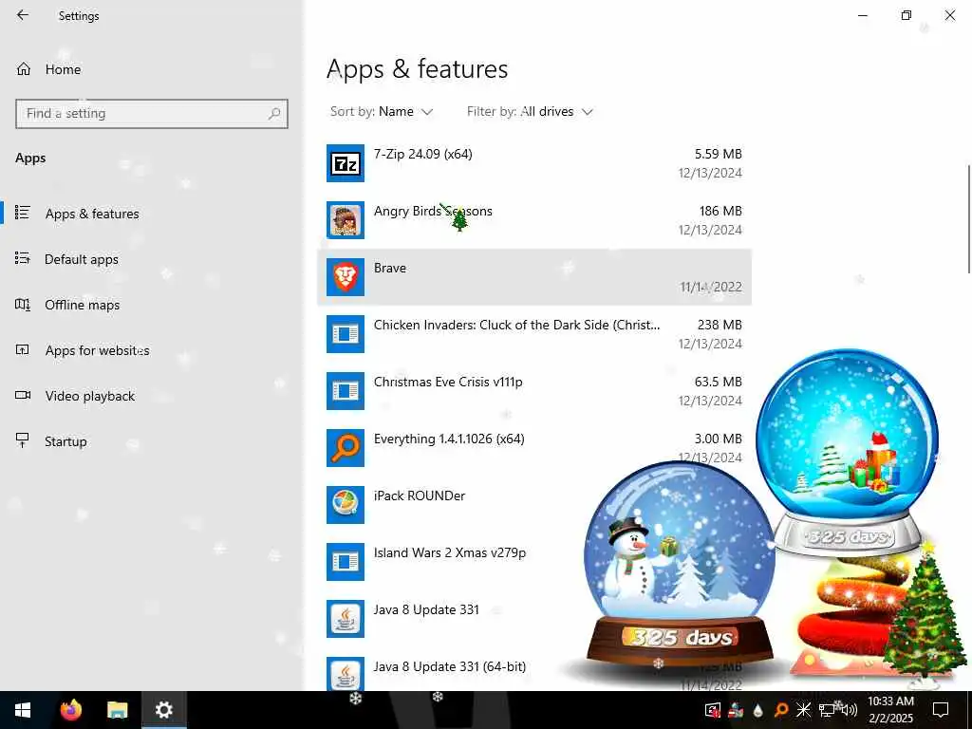Select Christmas Eve Crisis v111p name
Viewport: 972px width, 729px height.
(x=448, y=382)
